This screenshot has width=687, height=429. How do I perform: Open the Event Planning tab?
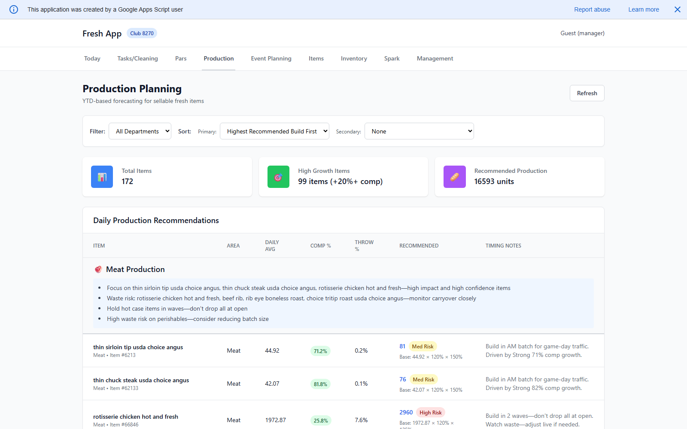click(x=271, y=58)
